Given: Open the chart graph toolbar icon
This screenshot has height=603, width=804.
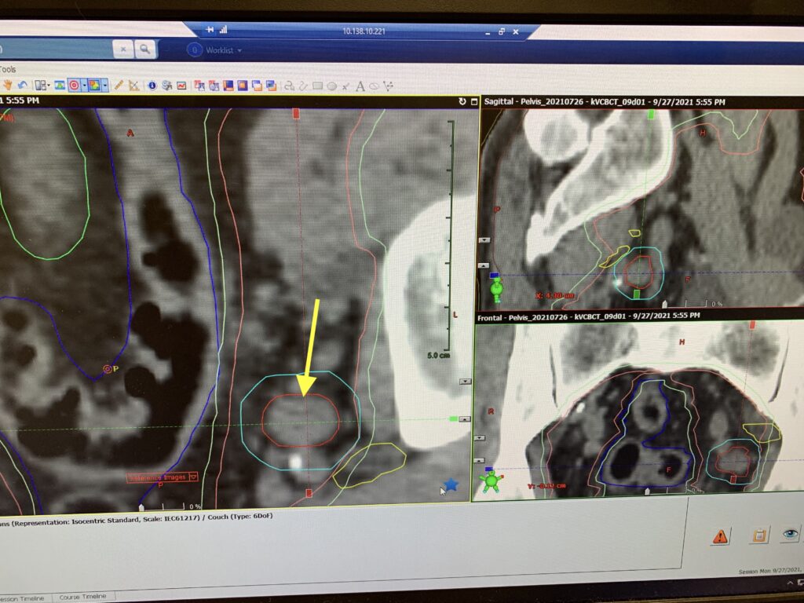Looking at the screenshot, I should point(181,86).
